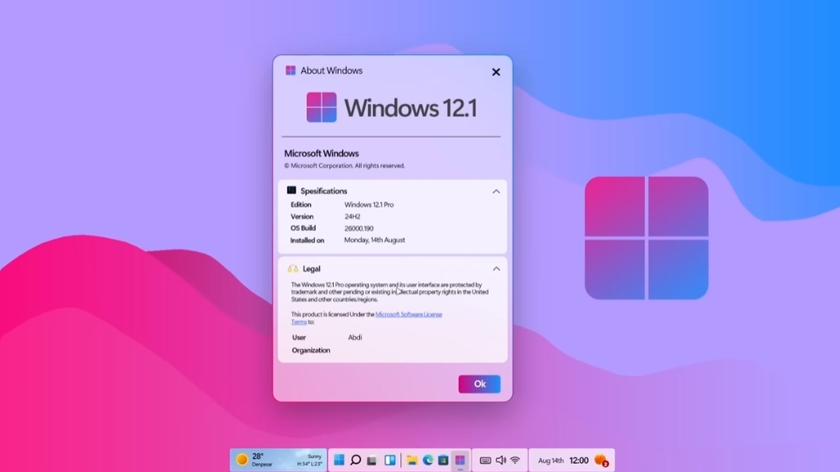Open the weather widget showing Denpasar
Screen dimensions: 840x472
pos(279,461)
